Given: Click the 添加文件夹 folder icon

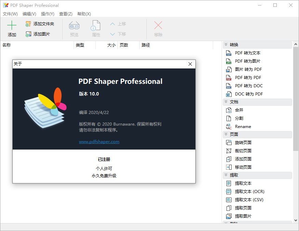Looking at the screenshot, I should pyautogui.click(x=28, y=24).
